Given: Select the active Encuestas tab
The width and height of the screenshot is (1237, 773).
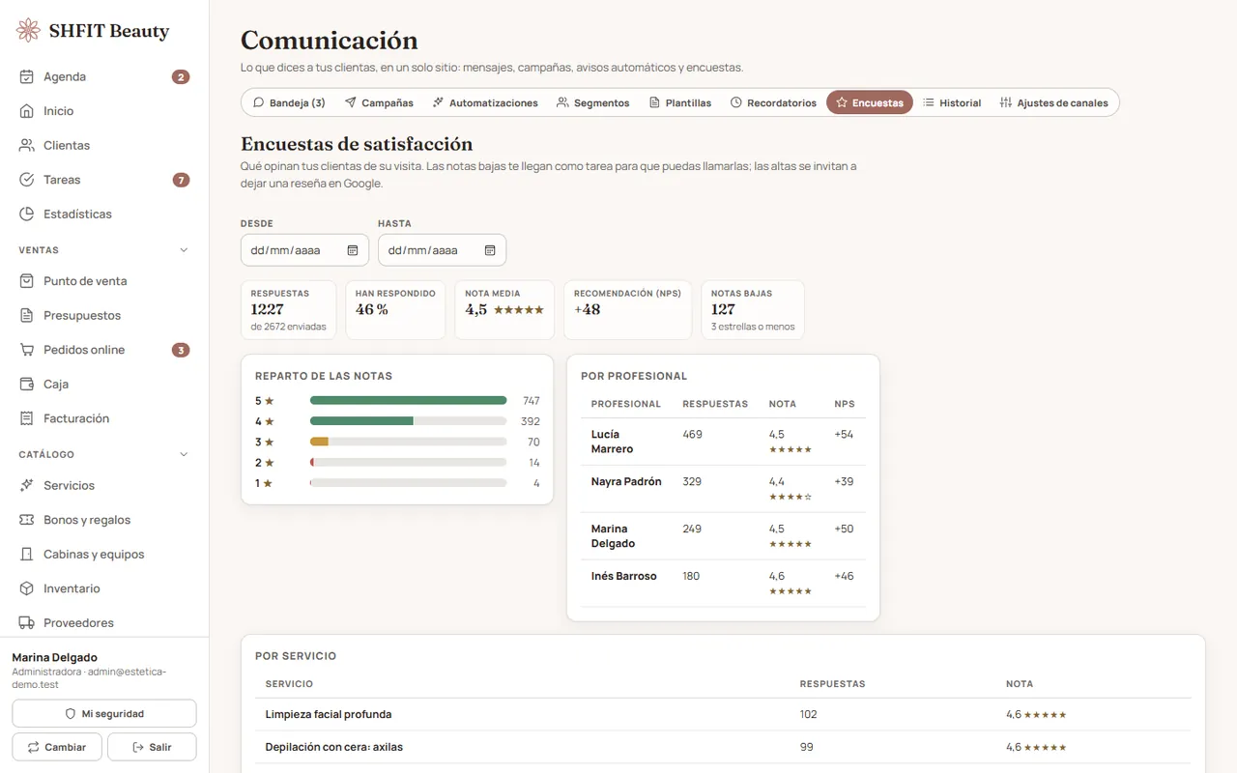Looking at the screenshot, I should click(870, 102).
